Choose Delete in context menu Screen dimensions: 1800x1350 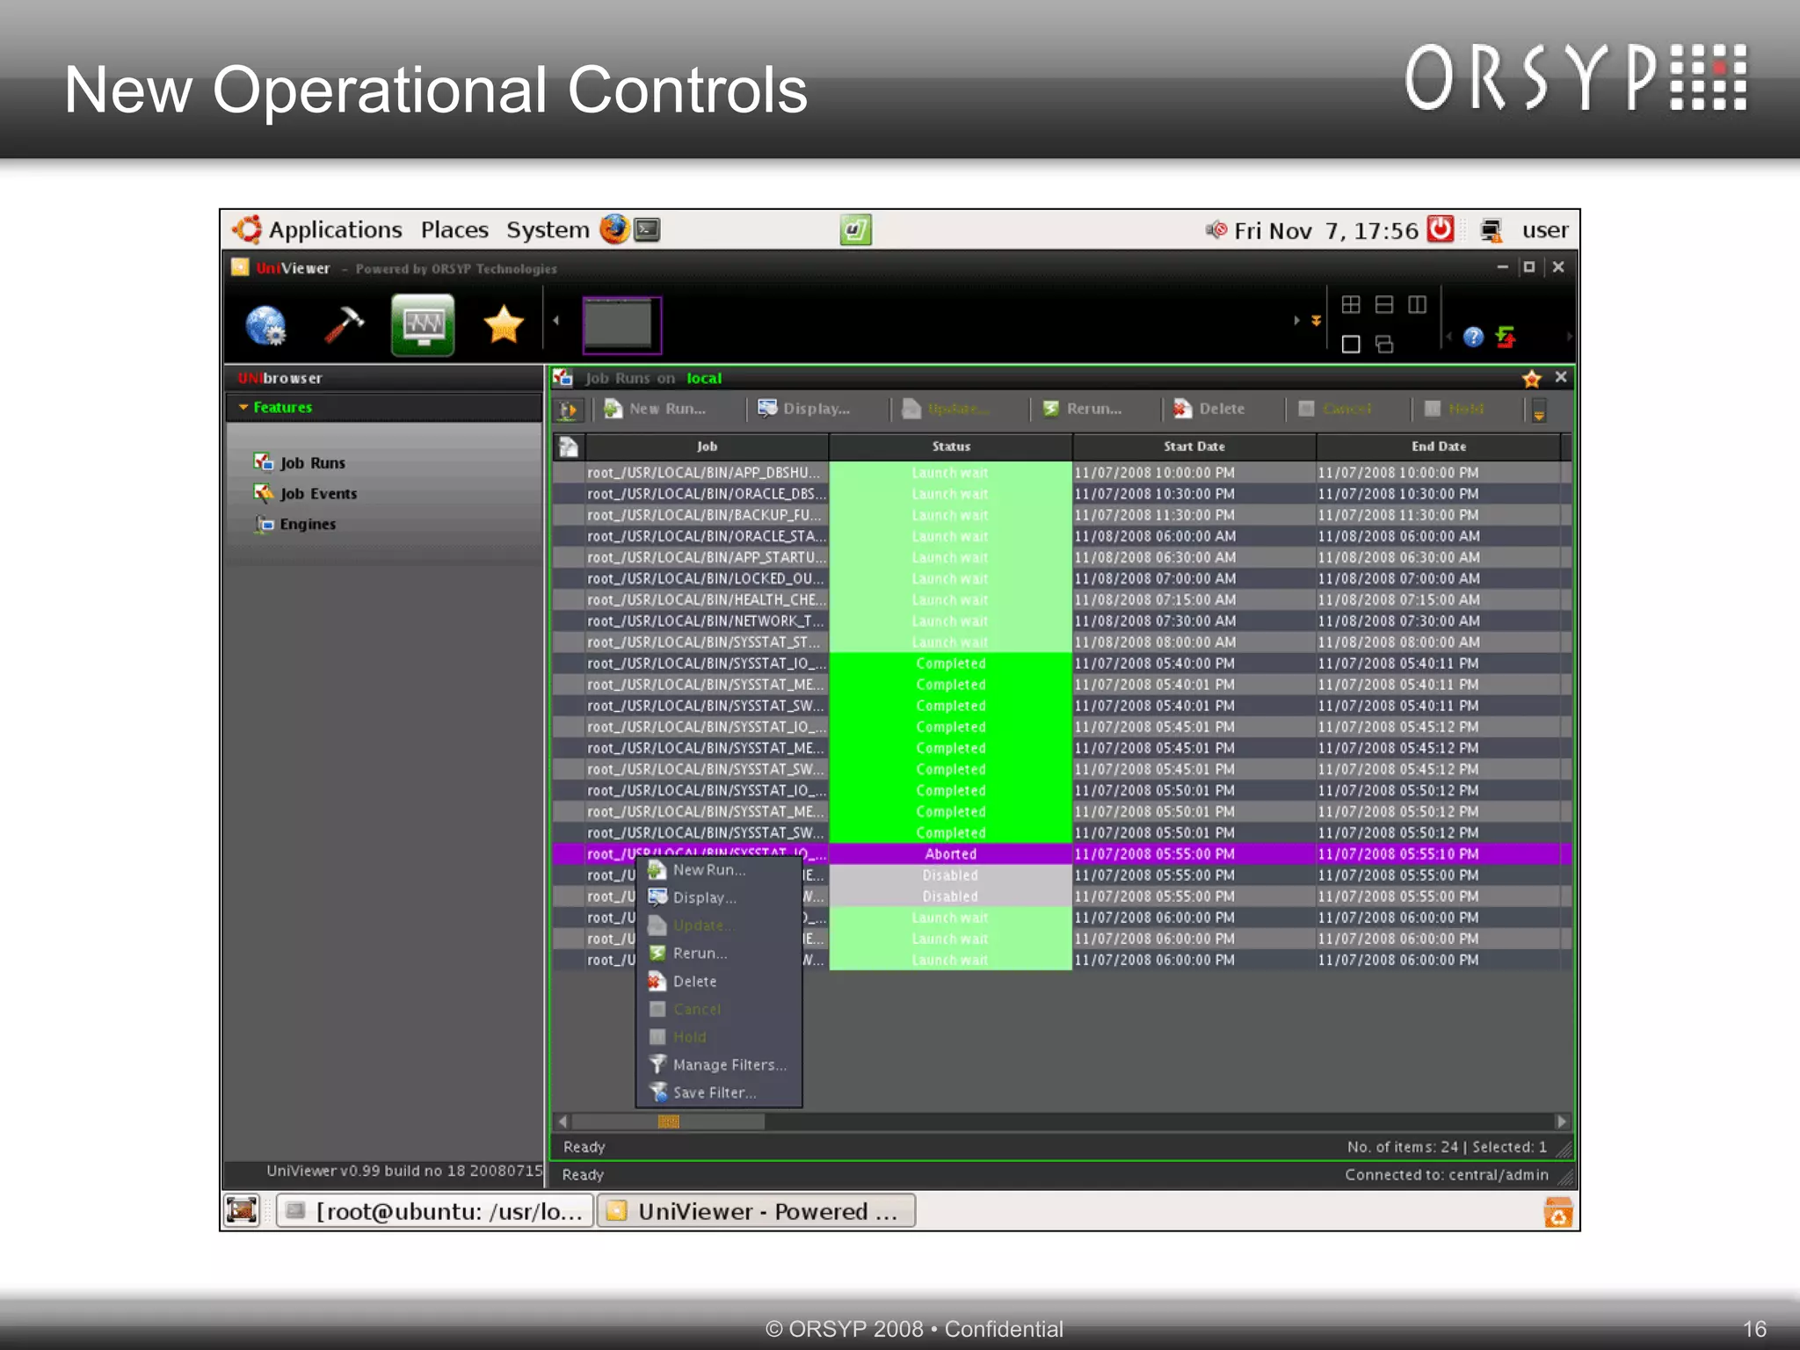click(719, 981)
